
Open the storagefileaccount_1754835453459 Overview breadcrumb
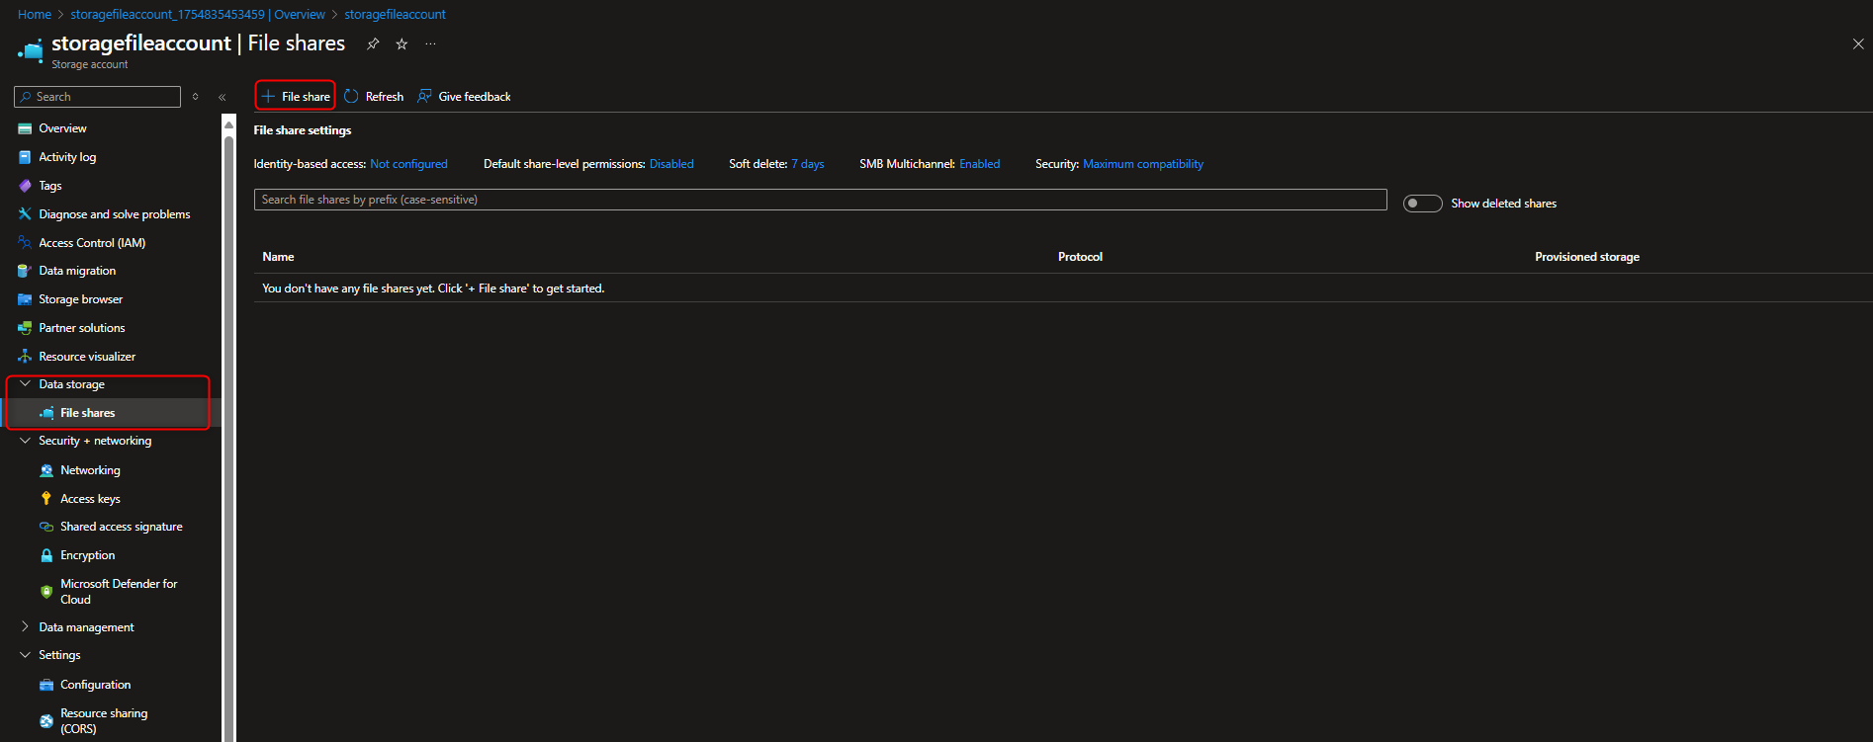[198, 15]
